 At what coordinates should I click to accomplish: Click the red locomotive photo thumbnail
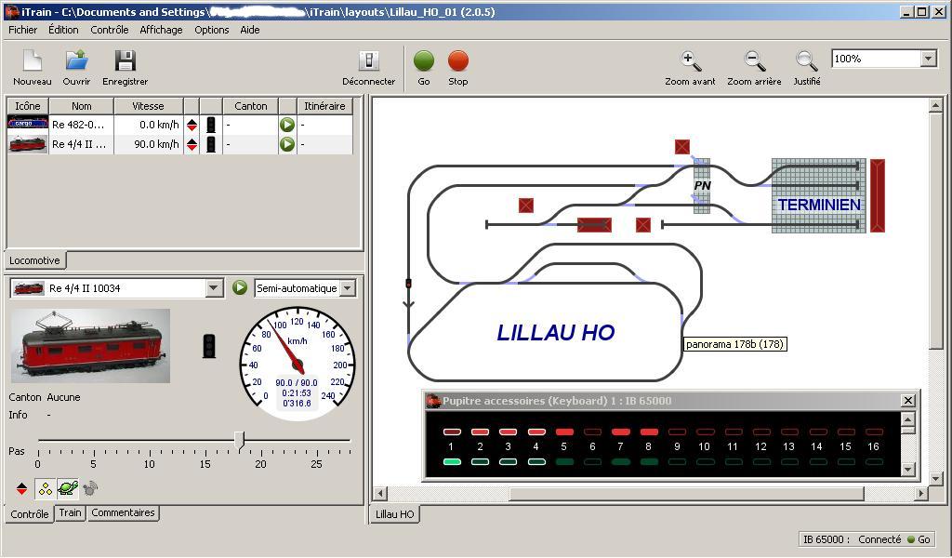pos(90,345)
